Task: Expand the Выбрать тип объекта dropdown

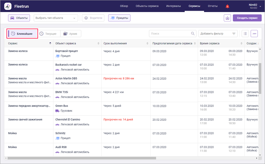Action: [x=56, y=18]
